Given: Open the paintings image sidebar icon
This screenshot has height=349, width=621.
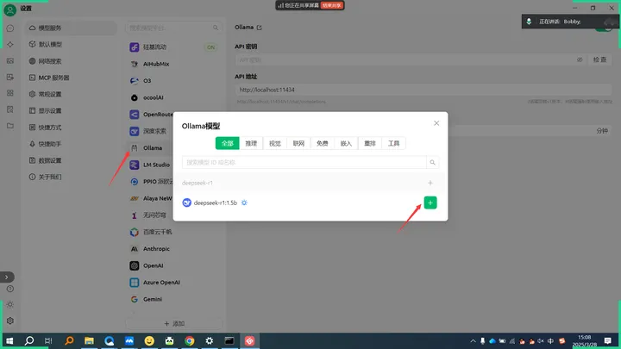Looking at the screenshot, I should (10, 61).
